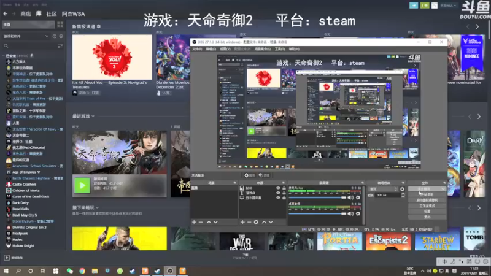Toggle visibility eye of LOGO source
The width and height of the screenshot is (491, 276).
tap(278, 188)
